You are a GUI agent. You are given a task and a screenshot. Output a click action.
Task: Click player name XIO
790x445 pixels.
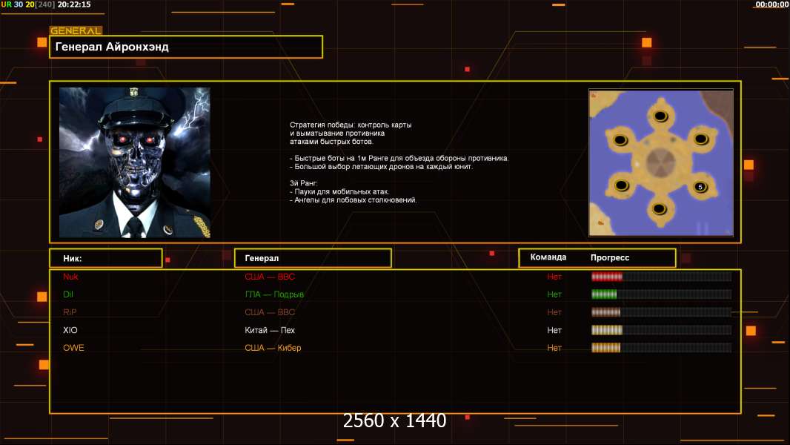click(x=70, y=330)
